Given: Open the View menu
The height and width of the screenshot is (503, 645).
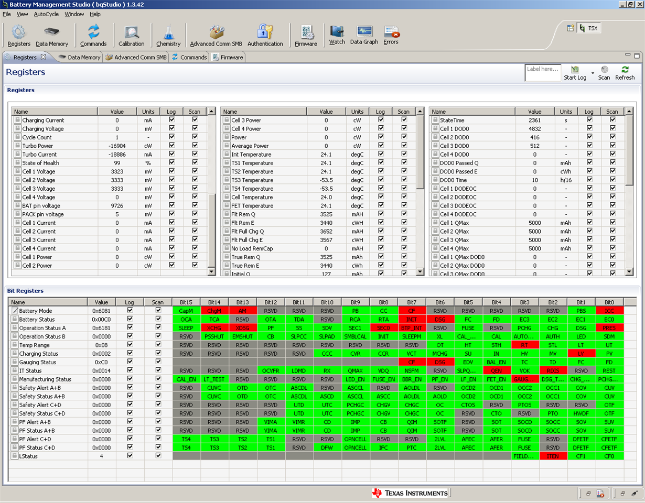Looking at the screenshot, I should [x=23, y=14].
